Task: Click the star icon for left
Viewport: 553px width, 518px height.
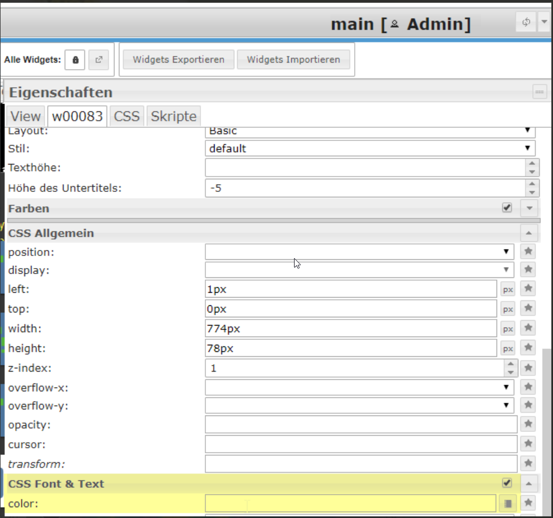Action: 528,288
